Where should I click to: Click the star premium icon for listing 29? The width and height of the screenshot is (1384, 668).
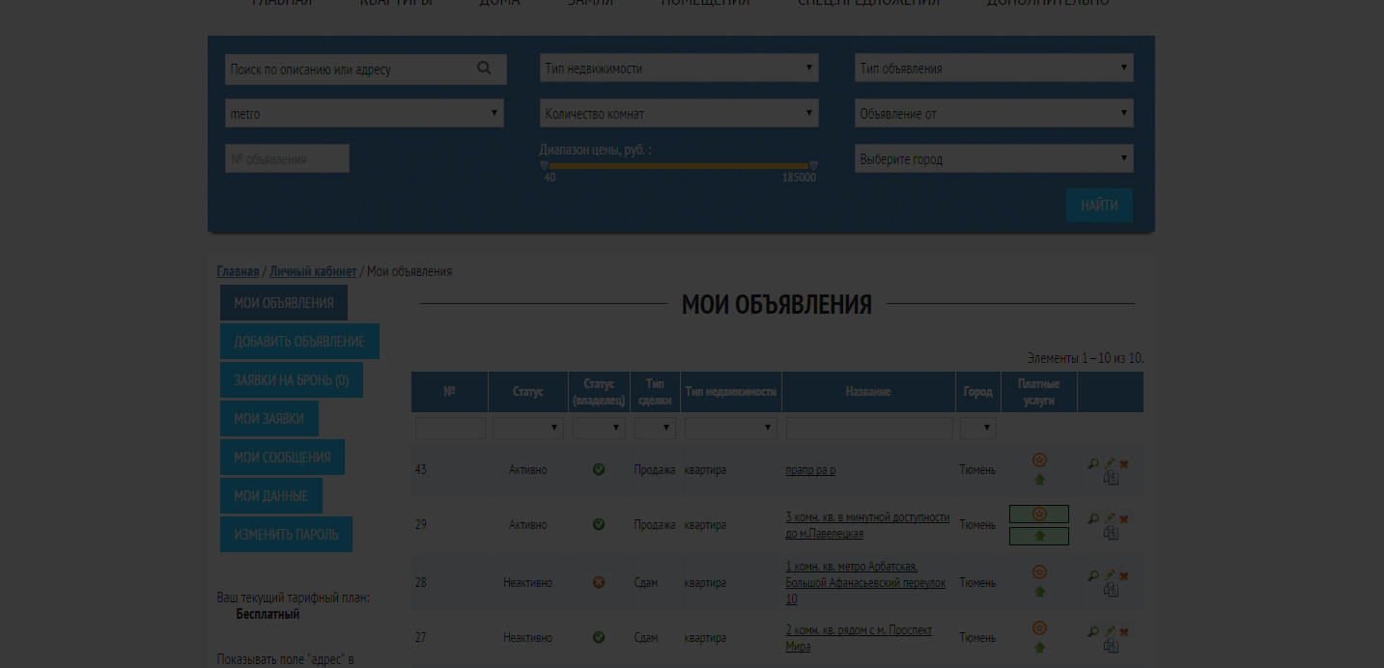(x=1039, y=514)
